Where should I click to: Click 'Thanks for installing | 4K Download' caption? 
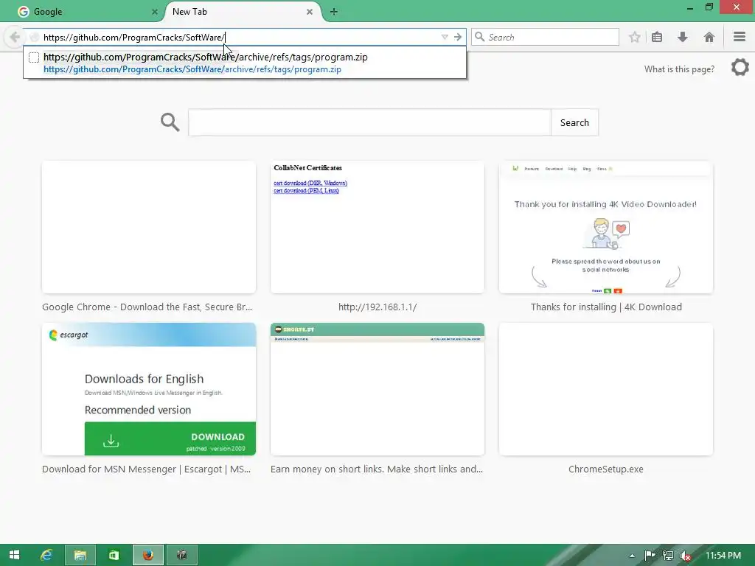[x=606, y=307]
